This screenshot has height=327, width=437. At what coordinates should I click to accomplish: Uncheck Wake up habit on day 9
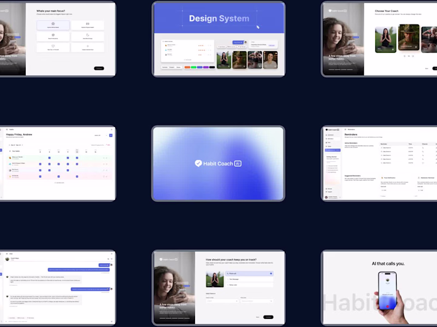[x=49, y=158]
